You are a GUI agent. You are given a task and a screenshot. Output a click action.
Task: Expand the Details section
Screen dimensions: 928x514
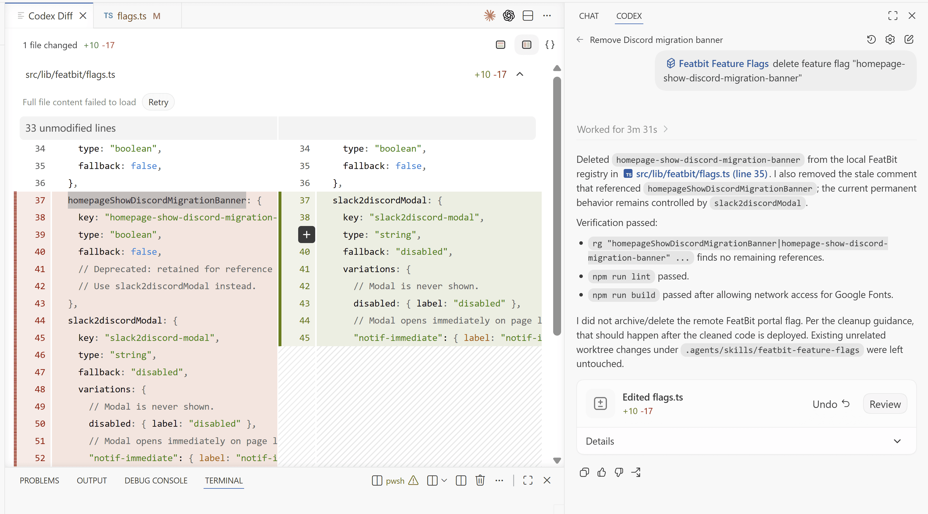point(746,441)
